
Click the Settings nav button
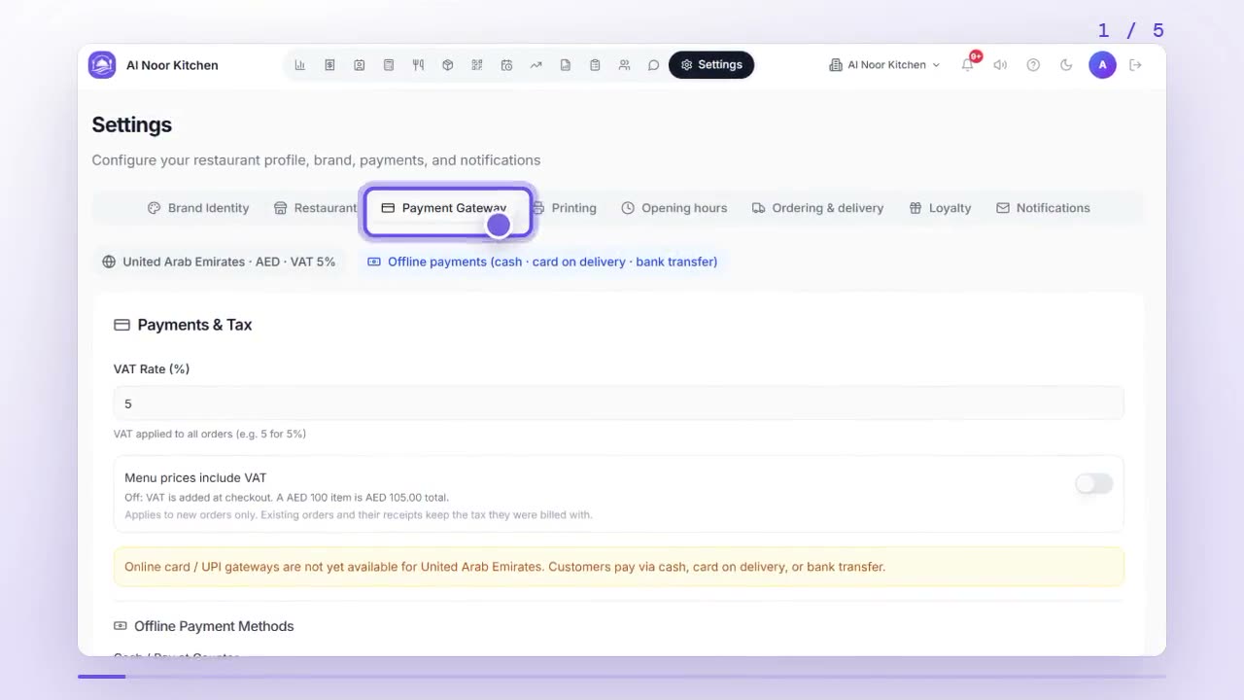[x=711, y=65]
